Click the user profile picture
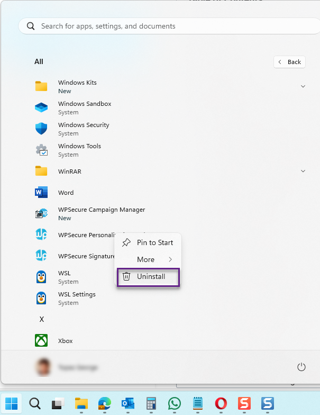The width and height of the screenshot is (320, 415). click(43, 367)
